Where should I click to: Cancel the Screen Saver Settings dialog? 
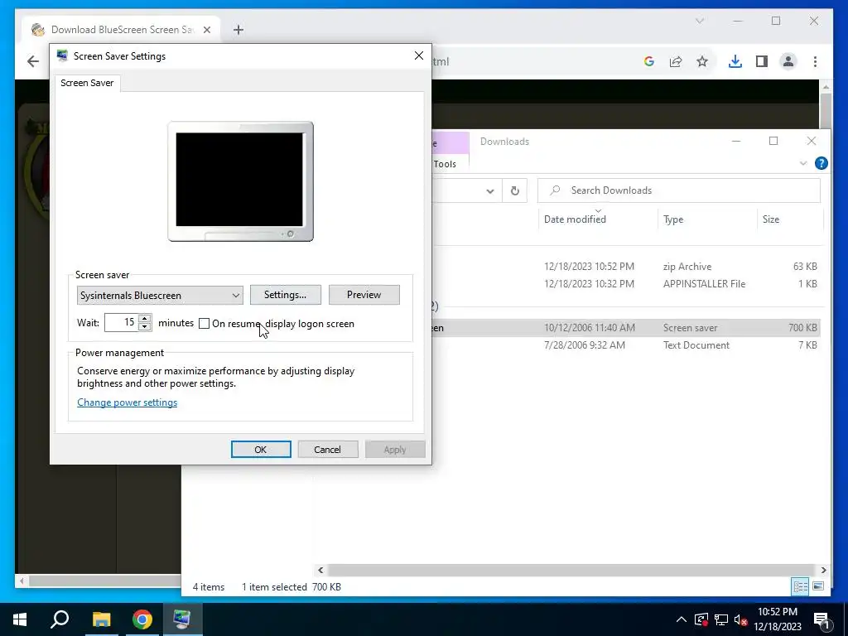(328, 450)
